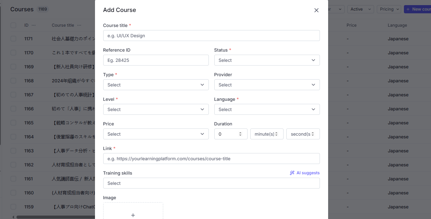Click the New course button
The image size is (431, 219).
(x=418, y=9)
